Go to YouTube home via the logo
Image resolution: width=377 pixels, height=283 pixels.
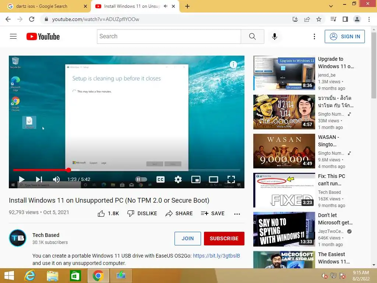point(43,36)
